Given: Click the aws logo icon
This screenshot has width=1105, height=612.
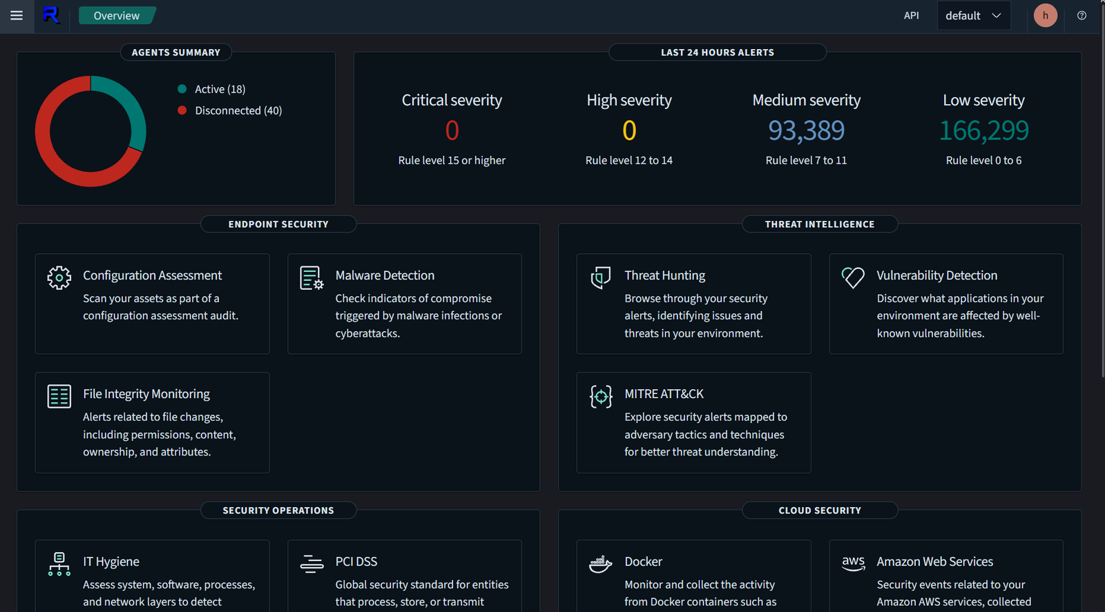Looking at the screenshot, I should coord(853,563).
